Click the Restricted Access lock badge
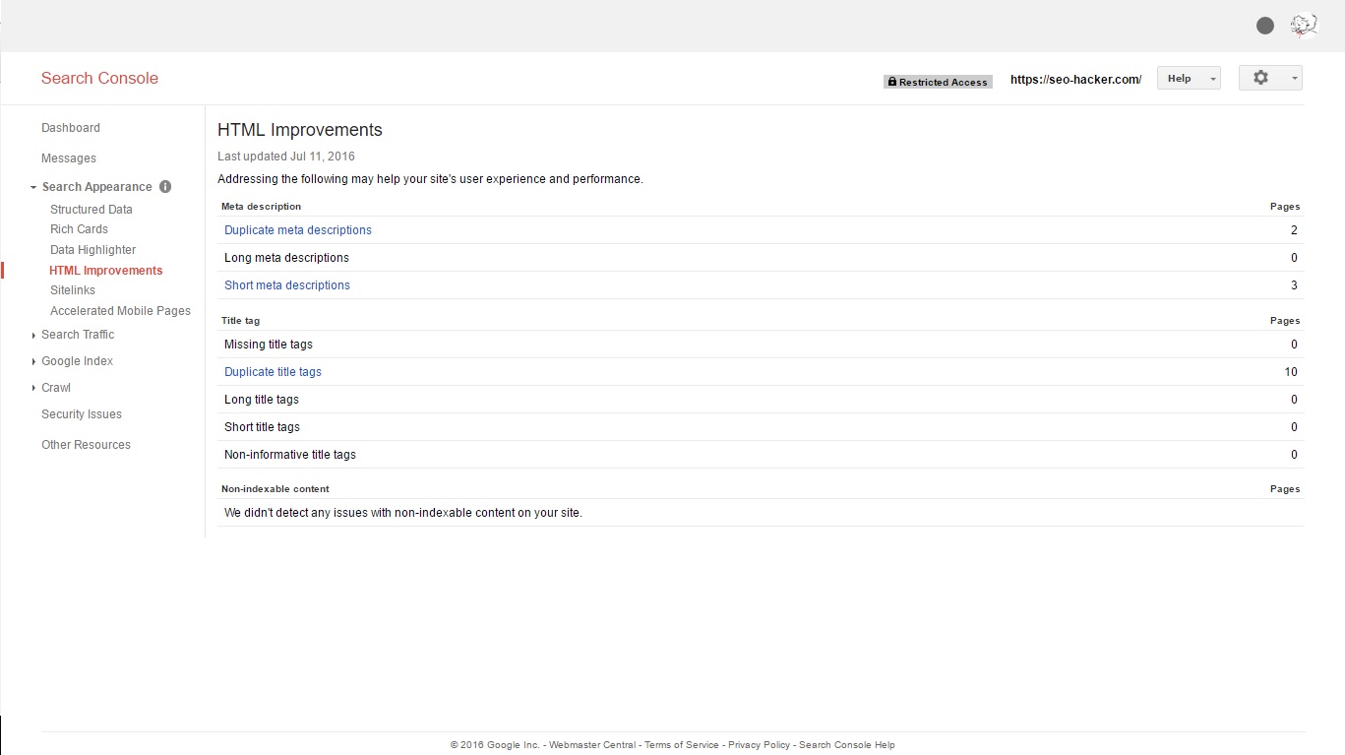 pos(937,82)
